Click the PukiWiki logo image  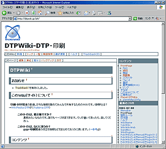(x=13, y=33)
